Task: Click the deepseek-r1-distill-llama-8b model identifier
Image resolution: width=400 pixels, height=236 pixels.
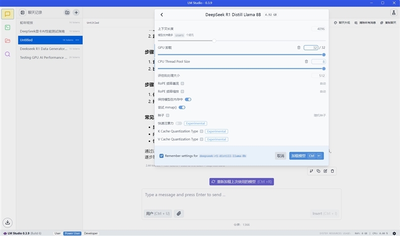Action: coord(222,156)
